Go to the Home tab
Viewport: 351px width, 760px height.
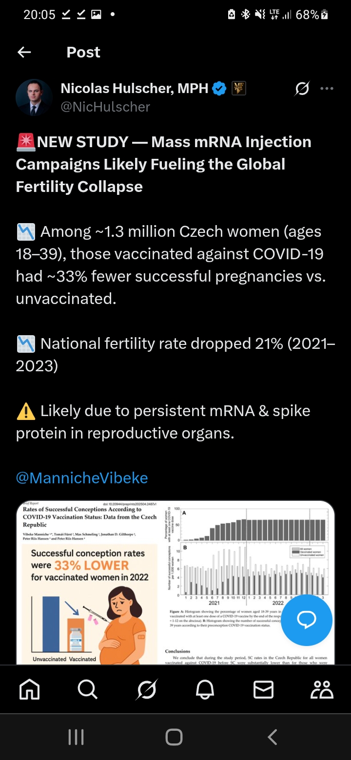click(x=29, y=689)
